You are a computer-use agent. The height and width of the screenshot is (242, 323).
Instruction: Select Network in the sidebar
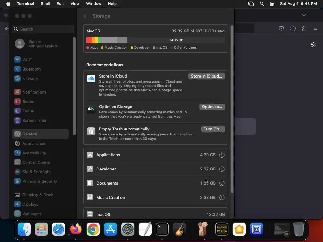point(26,78)
